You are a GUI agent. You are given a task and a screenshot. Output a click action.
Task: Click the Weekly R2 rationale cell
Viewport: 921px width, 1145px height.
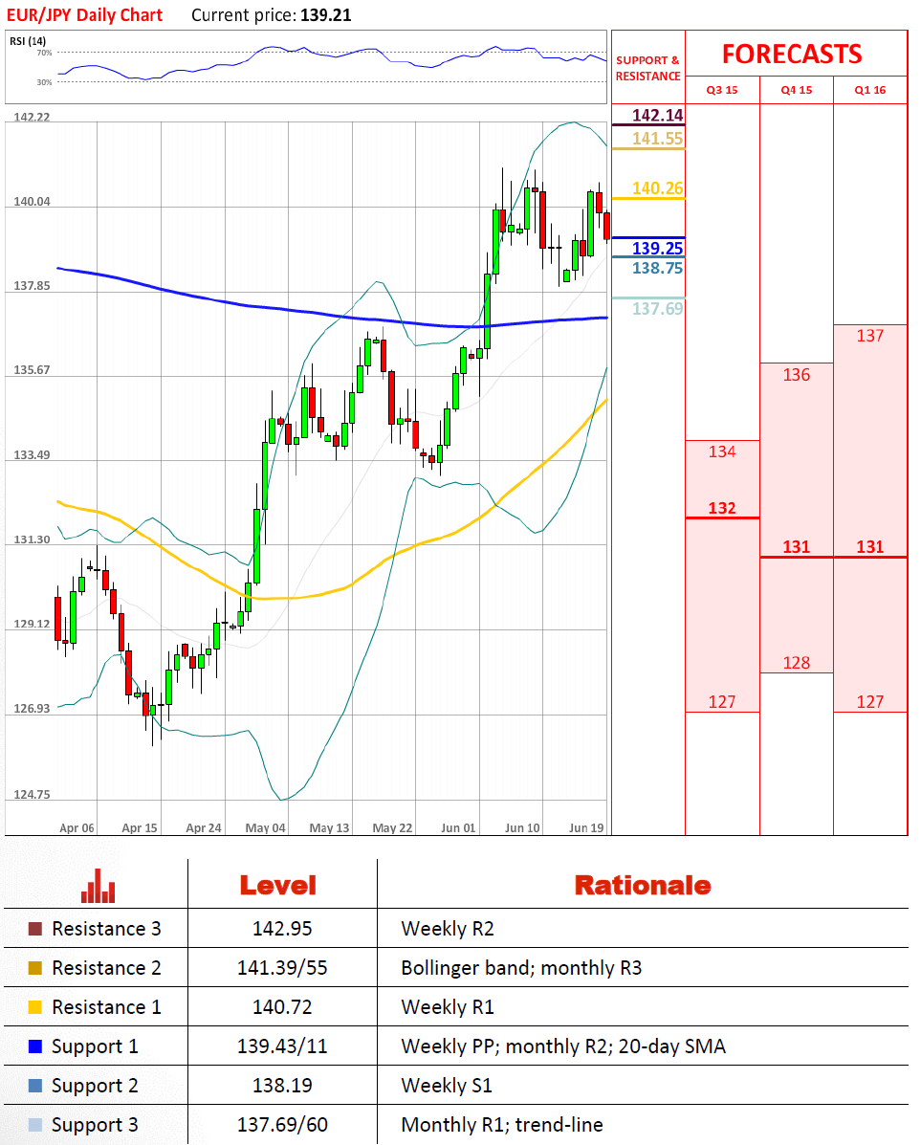tap(448, 929)
